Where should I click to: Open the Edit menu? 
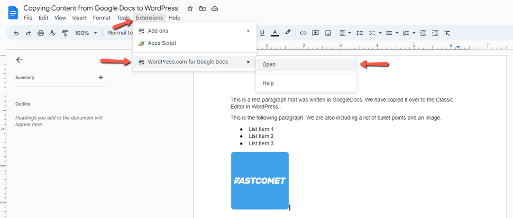pos(43,17)
